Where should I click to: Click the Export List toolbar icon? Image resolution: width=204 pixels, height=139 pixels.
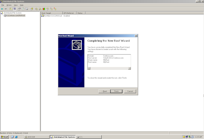(x=27, y=9)
